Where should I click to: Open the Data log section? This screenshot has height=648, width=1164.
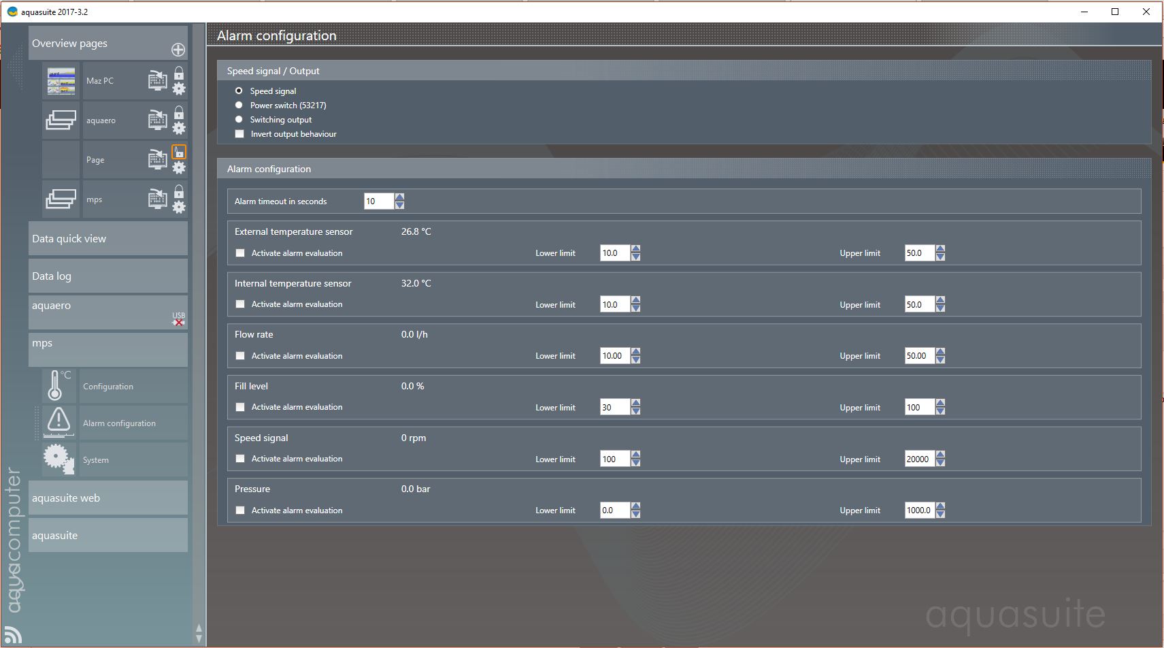click(107, 276)
